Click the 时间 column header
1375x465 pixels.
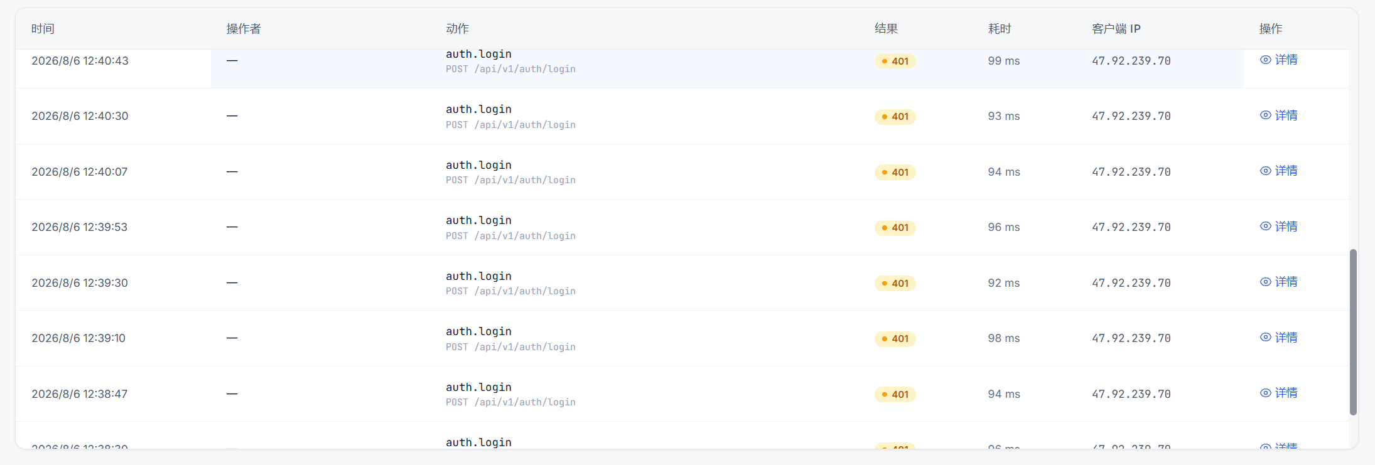(x=43, y=29)
